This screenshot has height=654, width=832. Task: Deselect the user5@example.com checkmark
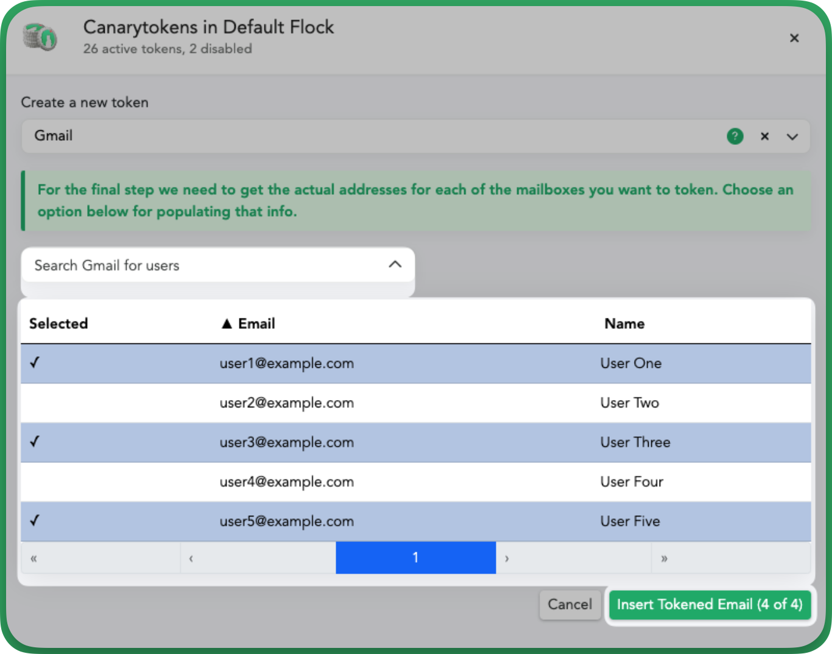pos(35,521)
